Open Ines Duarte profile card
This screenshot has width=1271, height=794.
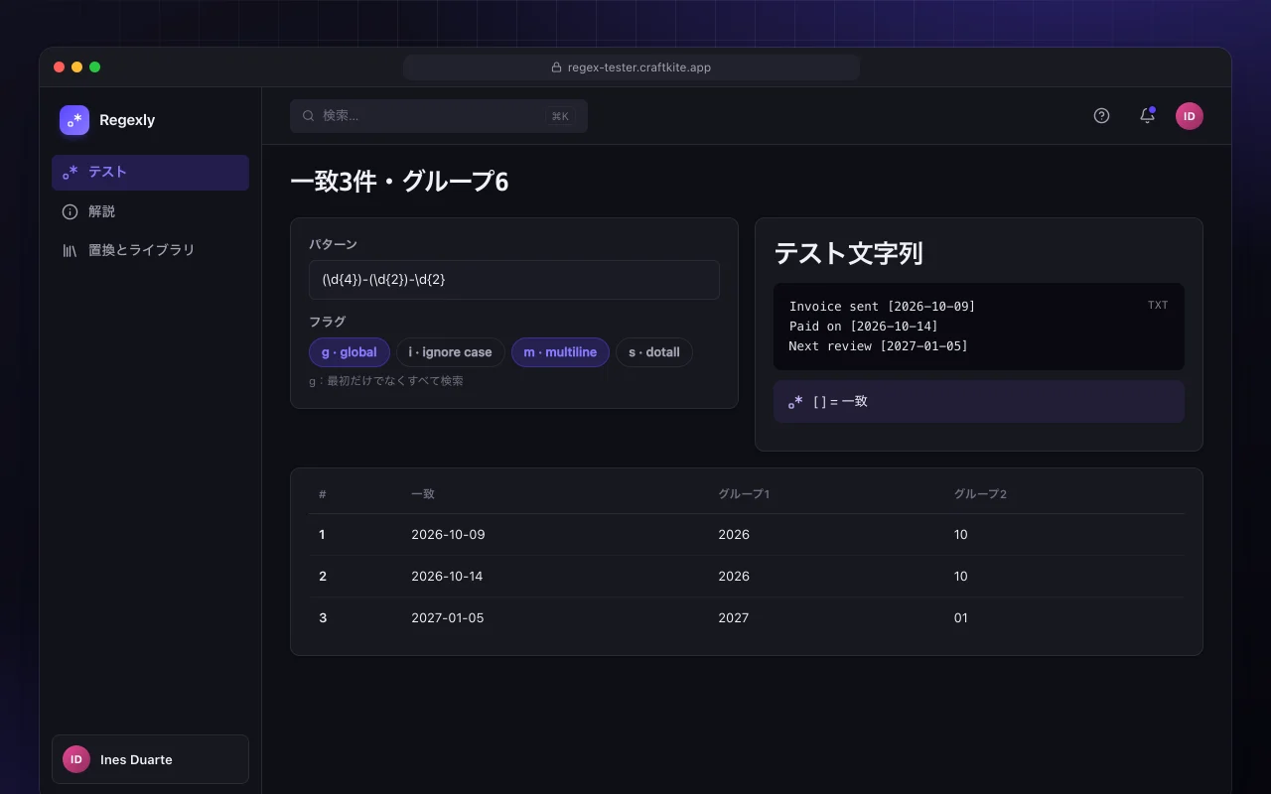150,759
